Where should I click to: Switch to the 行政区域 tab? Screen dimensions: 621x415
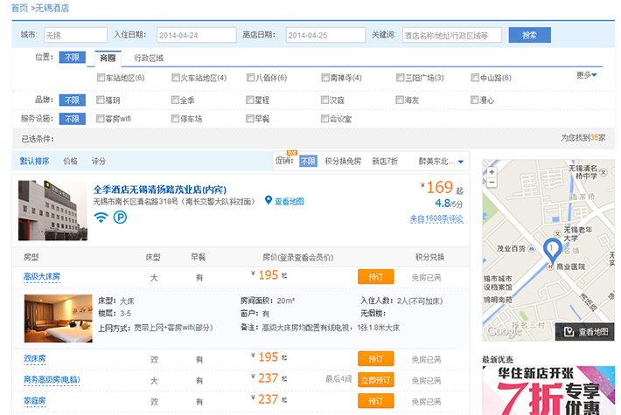pyautogui.click(x=148, y=58)
